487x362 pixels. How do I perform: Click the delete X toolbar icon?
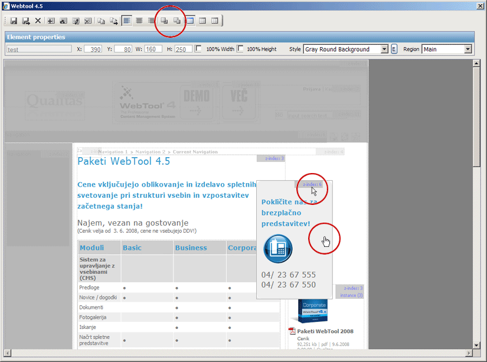[x=38, y=21]
